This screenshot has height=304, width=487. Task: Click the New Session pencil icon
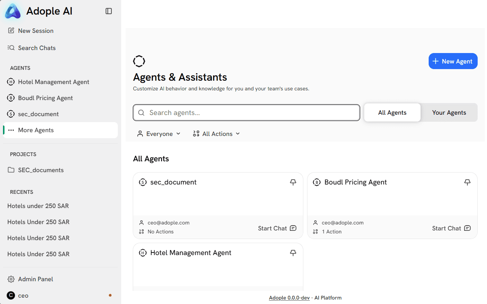(11, 31)
